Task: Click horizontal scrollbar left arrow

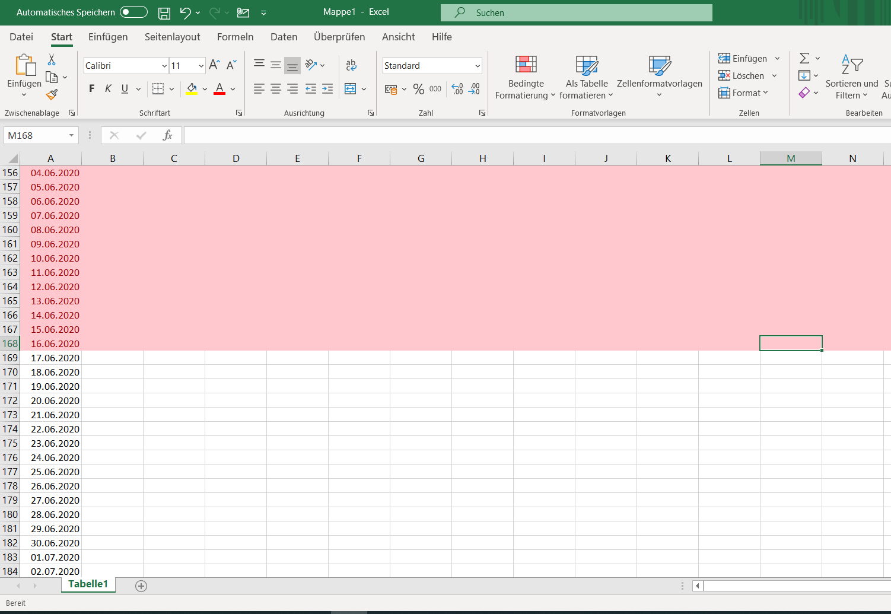Action: tap(698, 586)
